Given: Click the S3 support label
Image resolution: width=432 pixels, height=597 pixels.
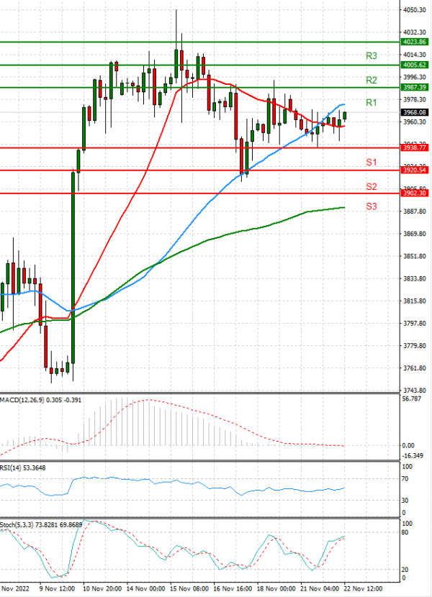Looking at the screenshot, I should coord(371,206).
